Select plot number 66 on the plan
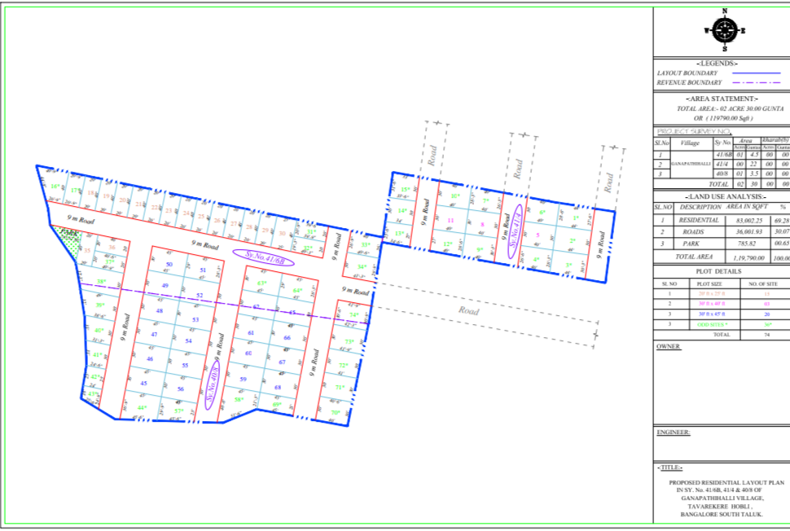Image resolution: width=790 pixels, height=531 pixels. point(287,337)
